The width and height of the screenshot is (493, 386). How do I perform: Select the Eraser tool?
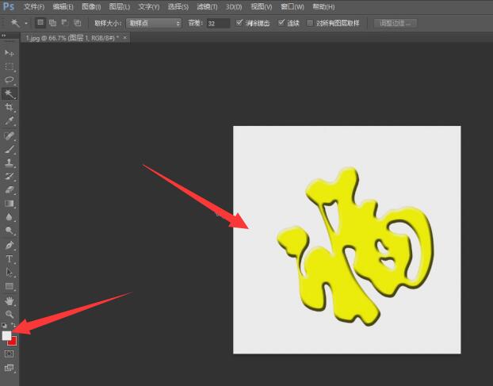click(x=10, y=190)
